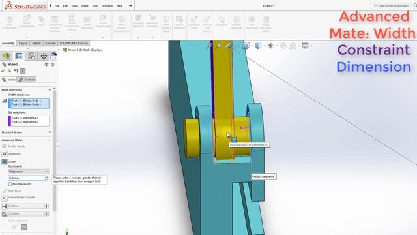Screen dimensions: 417x235
Task: Click the Display Style cube icon
Action: pyautogui.click(x=258, y=46)
